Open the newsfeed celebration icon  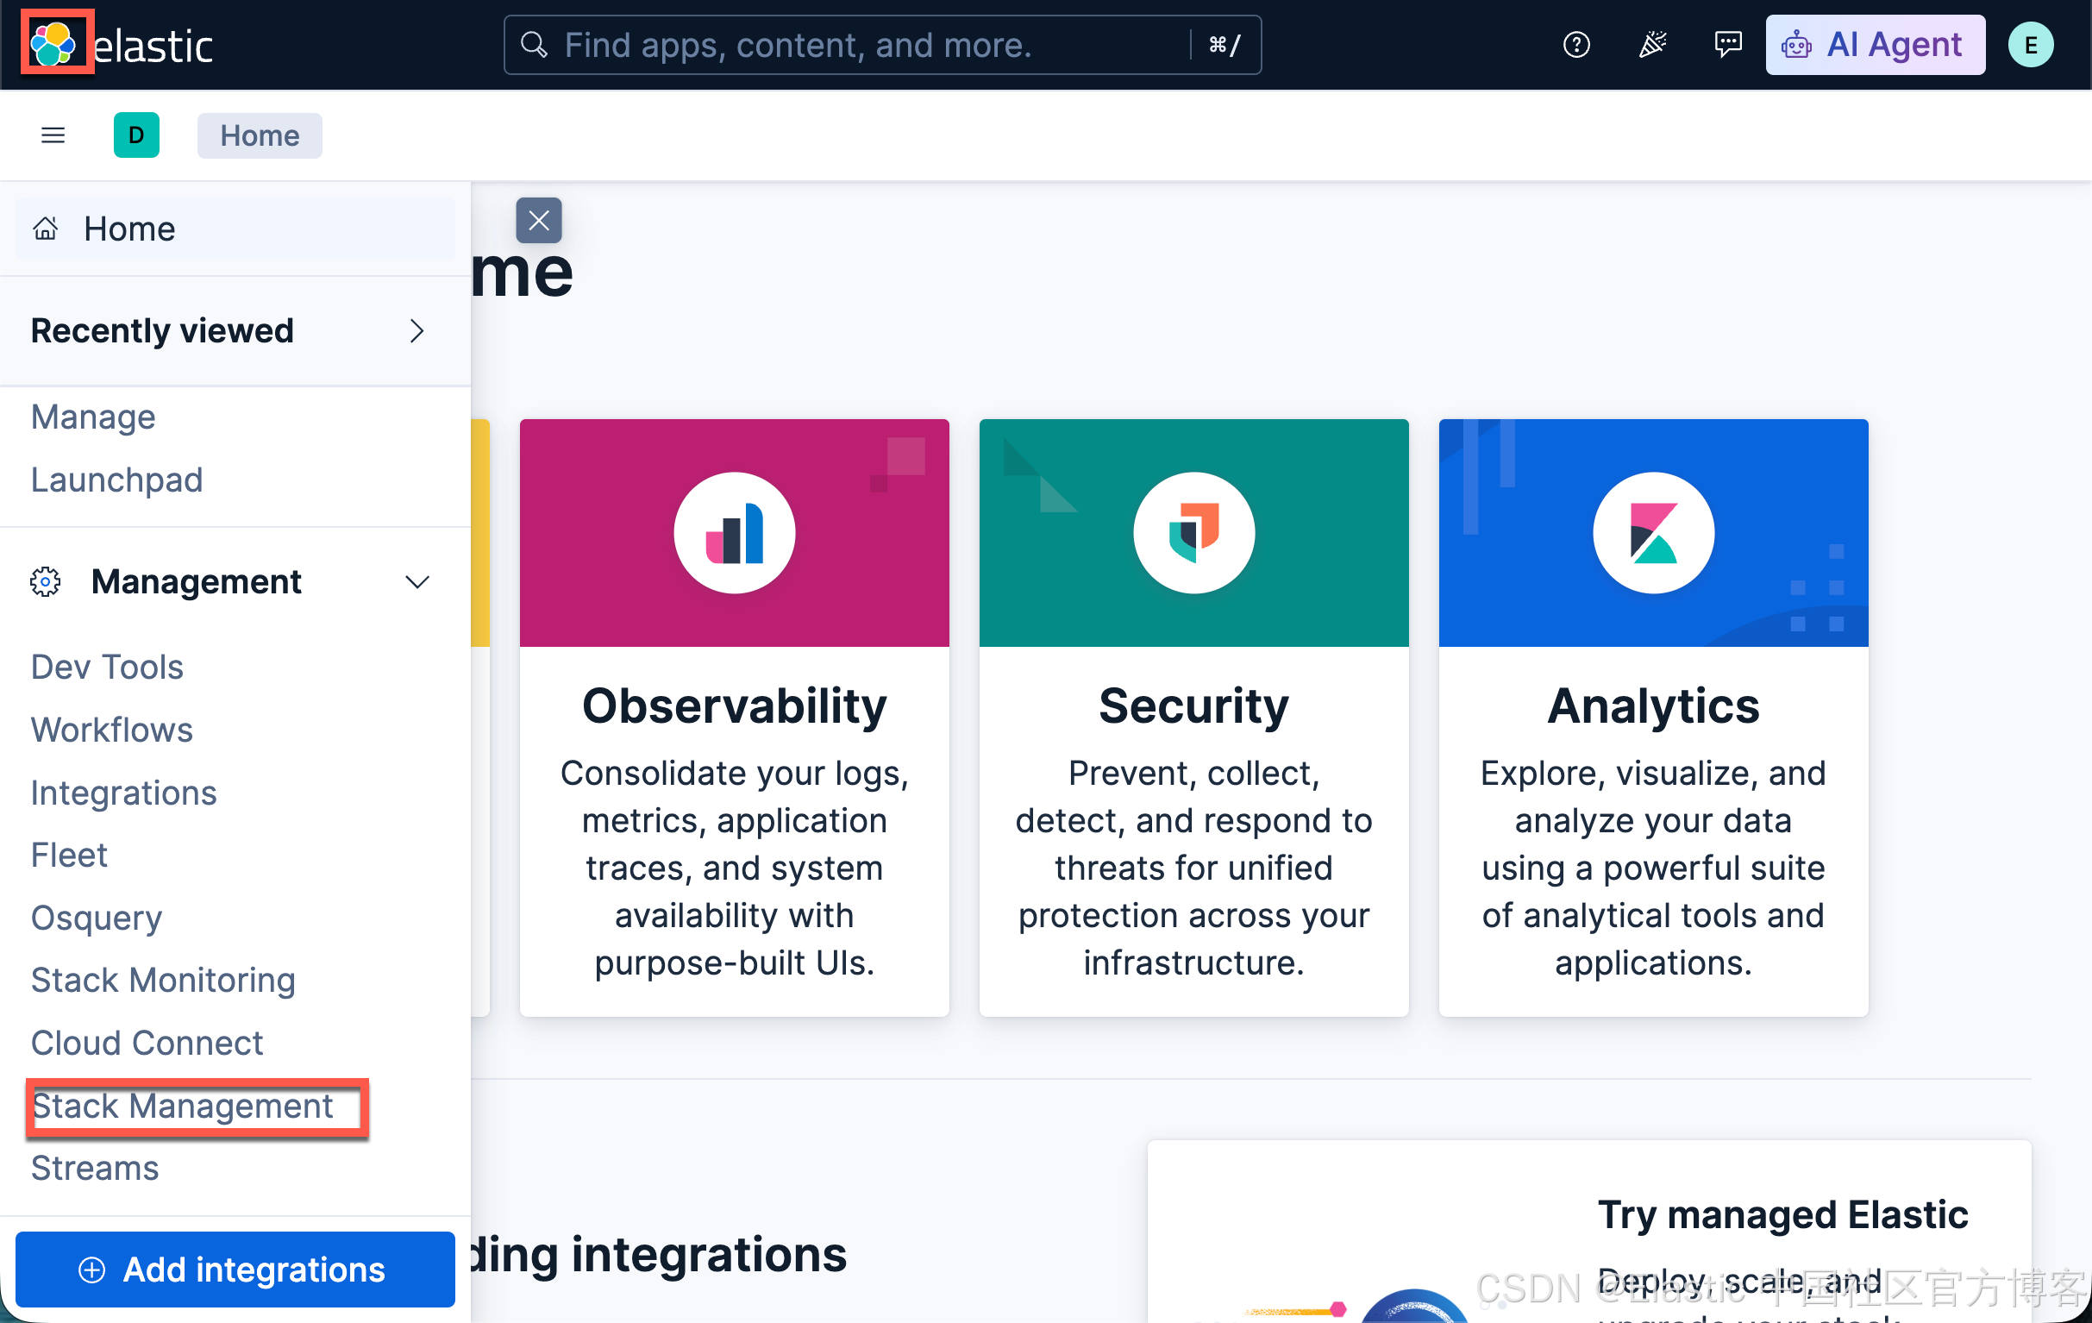[x=1652, y=44]
